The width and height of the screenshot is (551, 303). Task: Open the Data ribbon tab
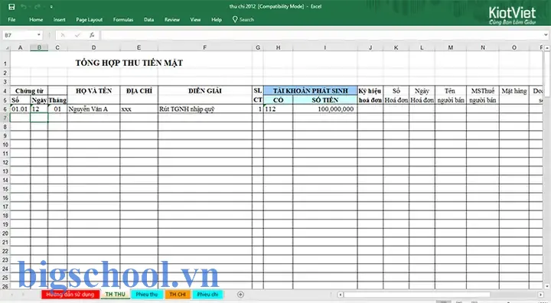point(148,20)
